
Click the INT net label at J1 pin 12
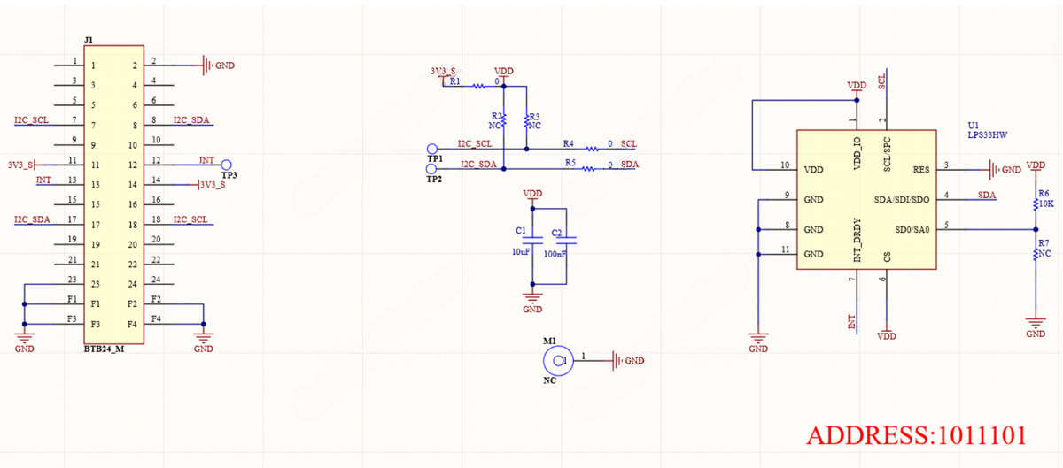pyautogui.click(x=206, y=160)
